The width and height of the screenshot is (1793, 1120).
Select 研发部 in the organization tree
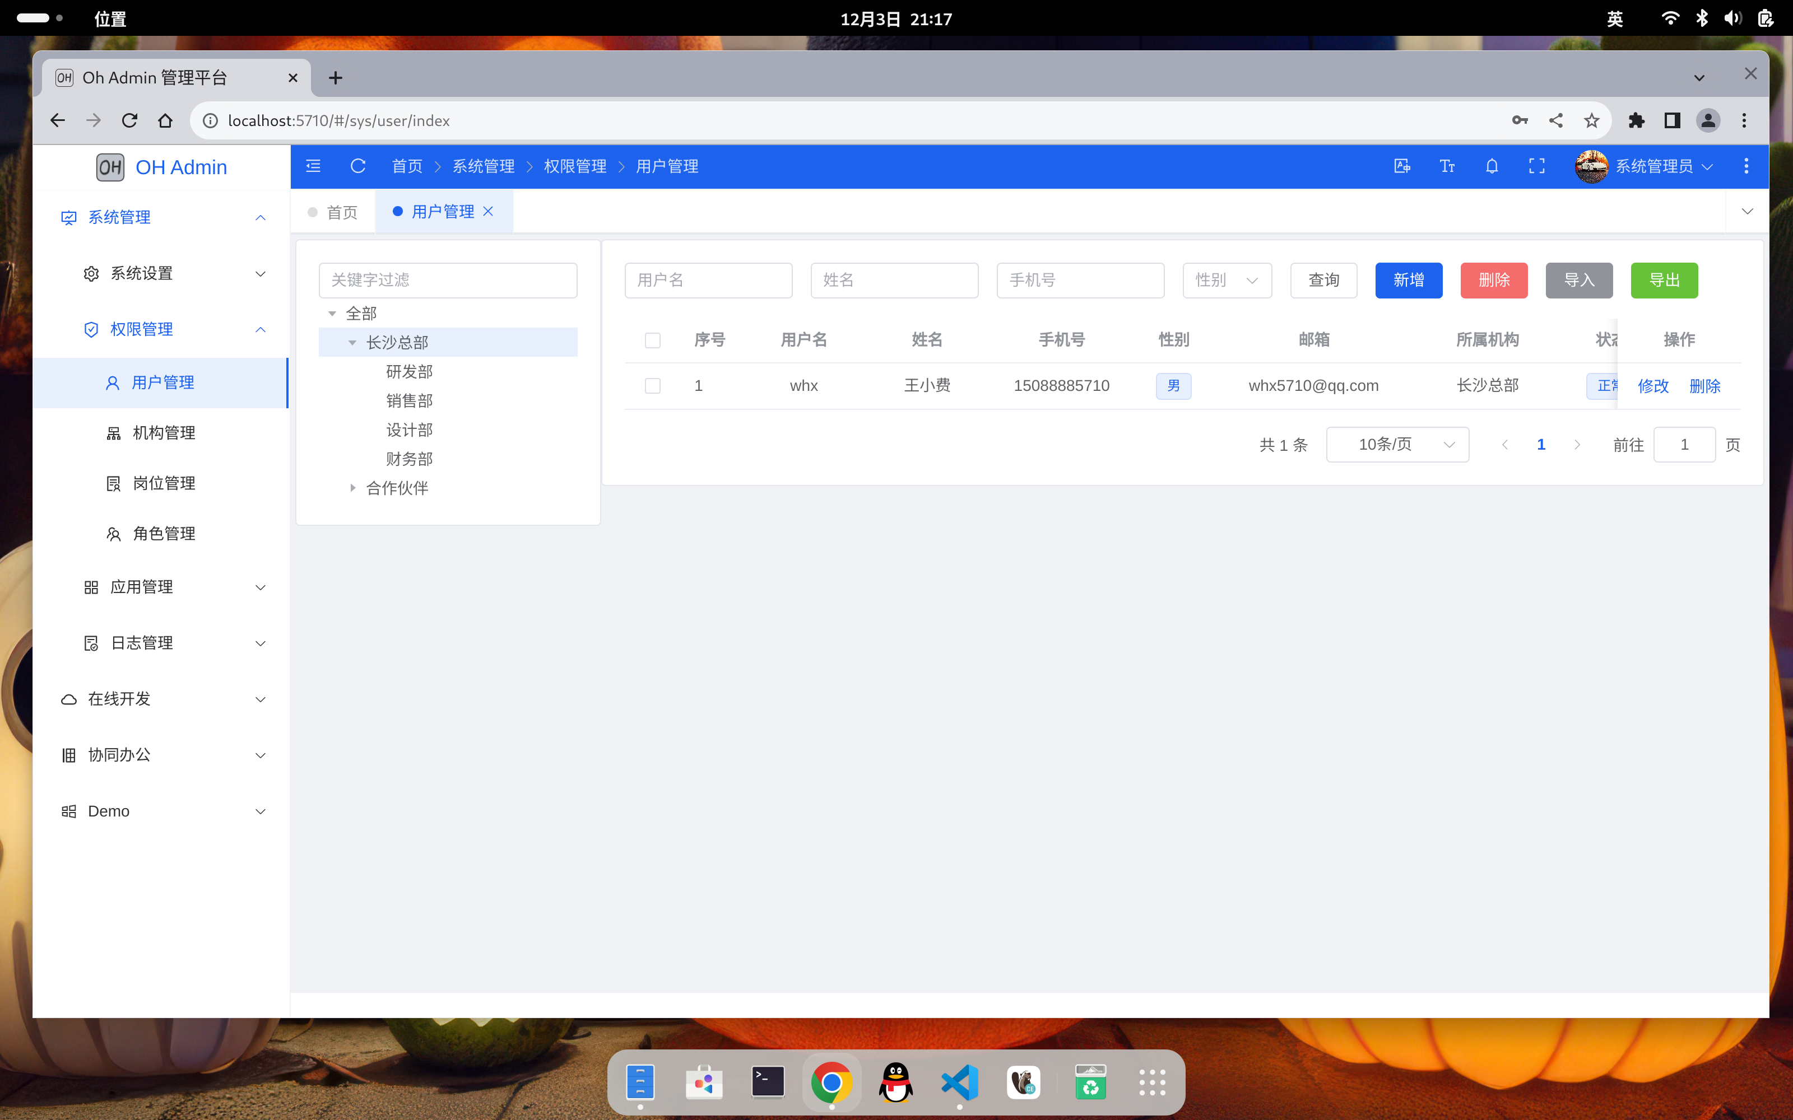click(409, 371)
